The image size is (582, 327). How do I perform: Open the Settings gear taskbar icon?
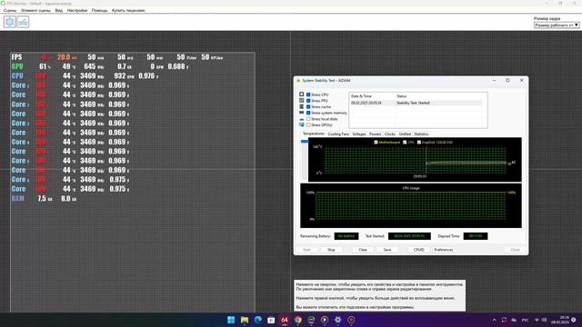point(337,320)
